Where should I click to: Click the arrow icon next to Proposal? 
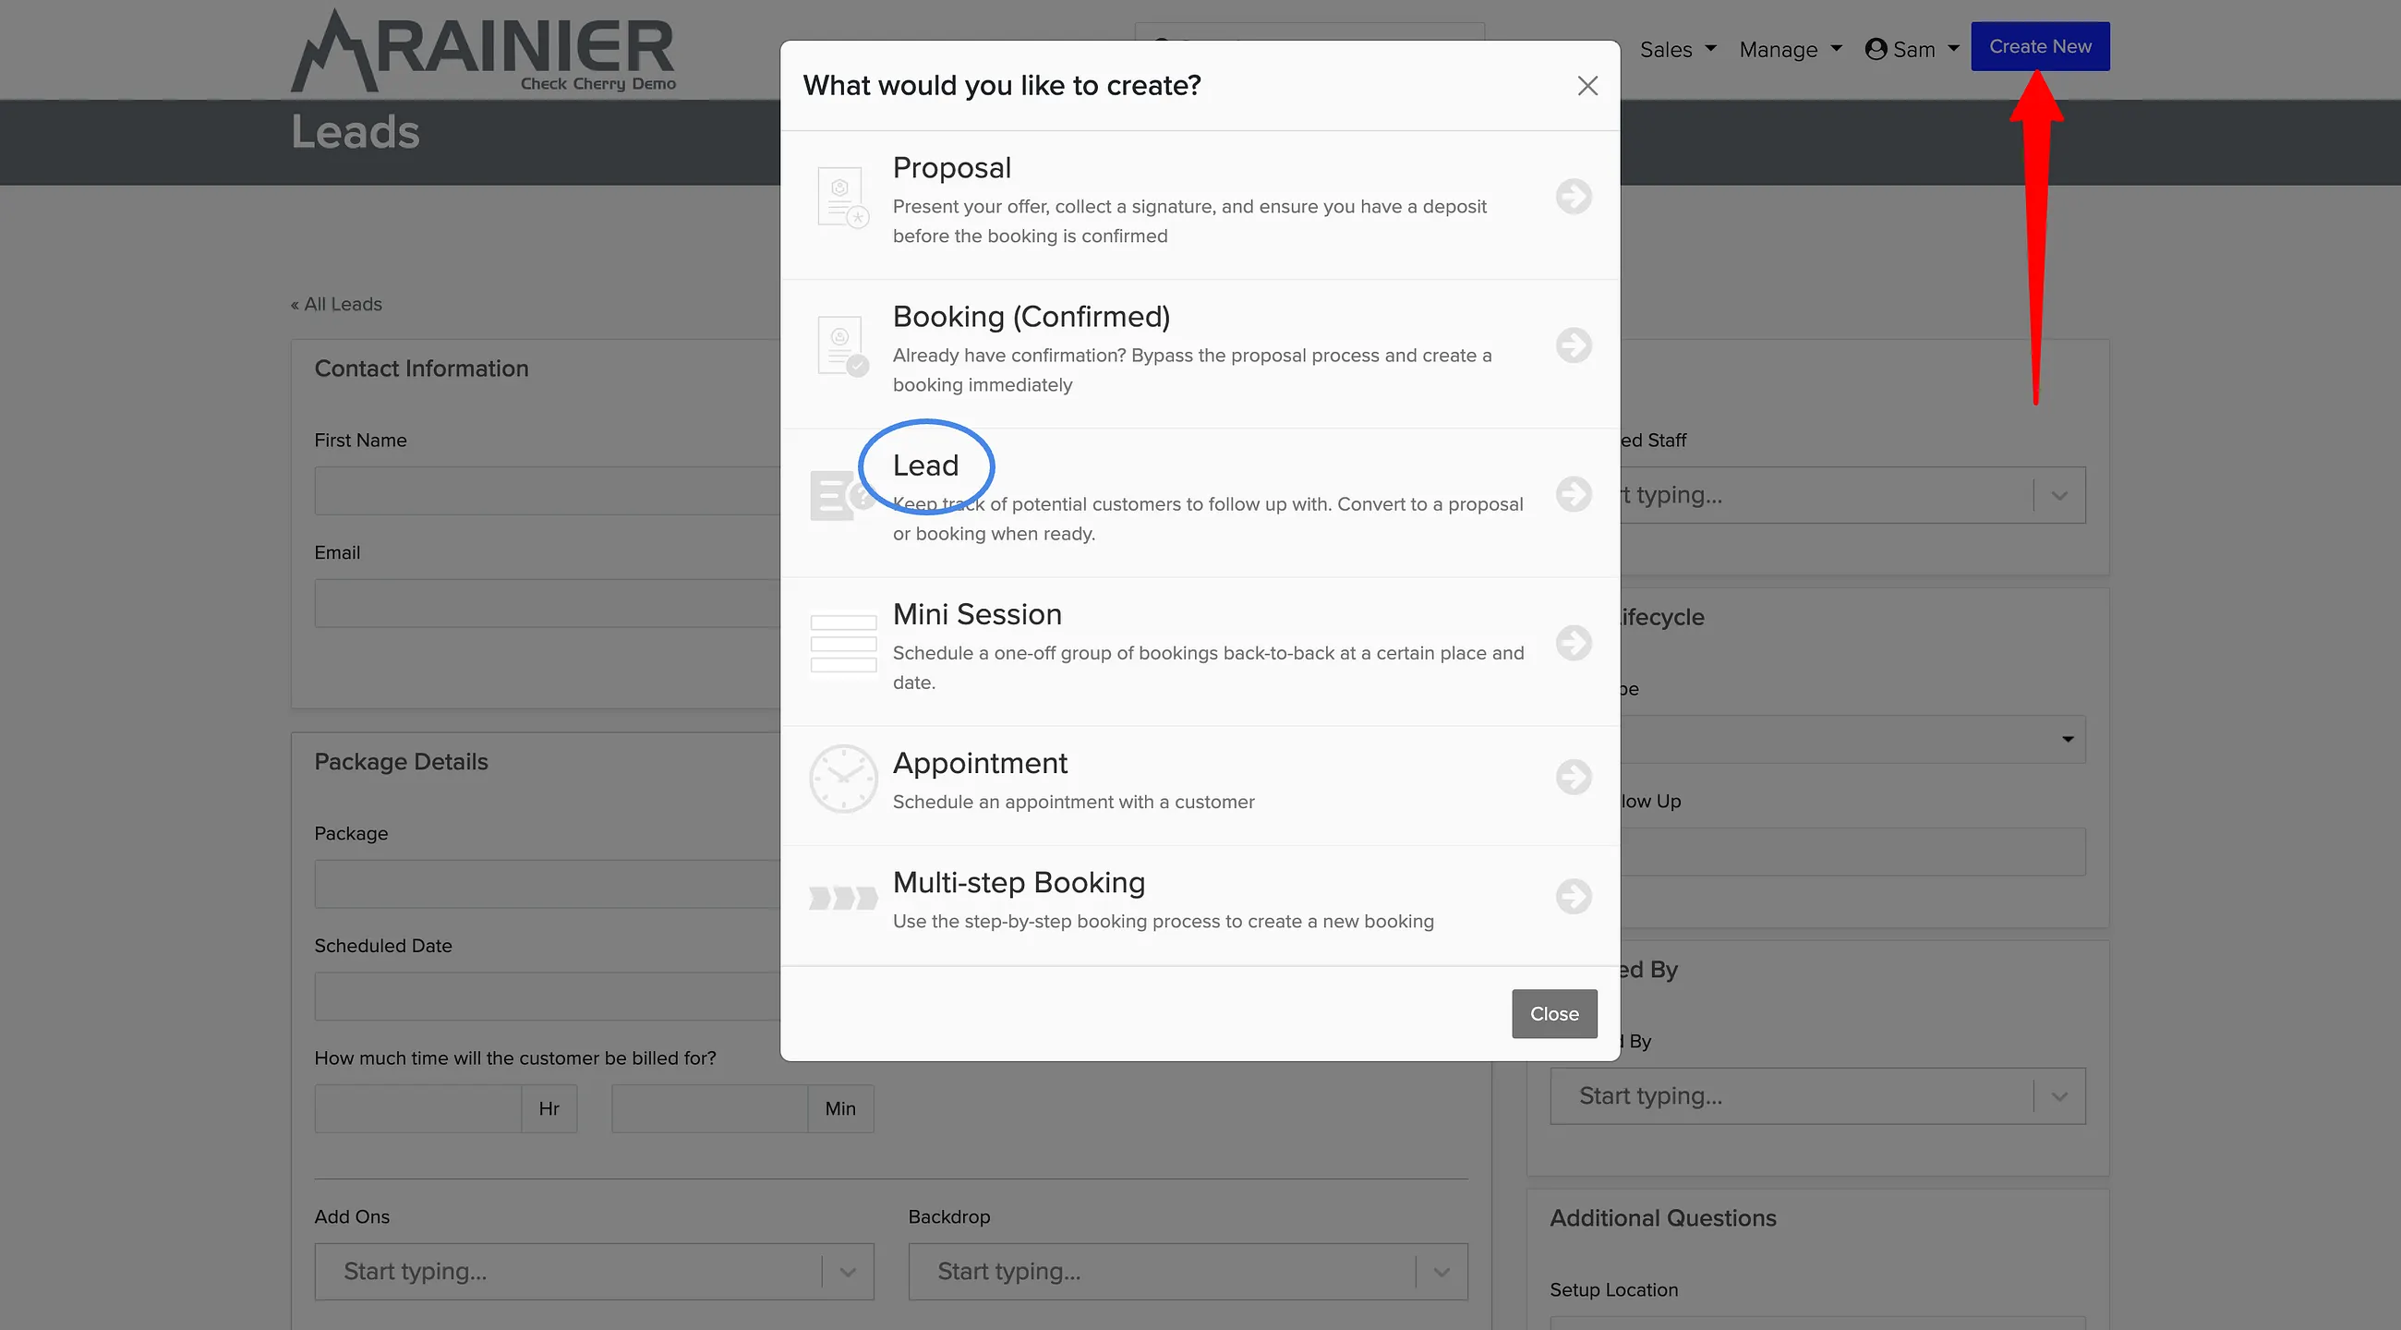click(x=1574, y=197)
